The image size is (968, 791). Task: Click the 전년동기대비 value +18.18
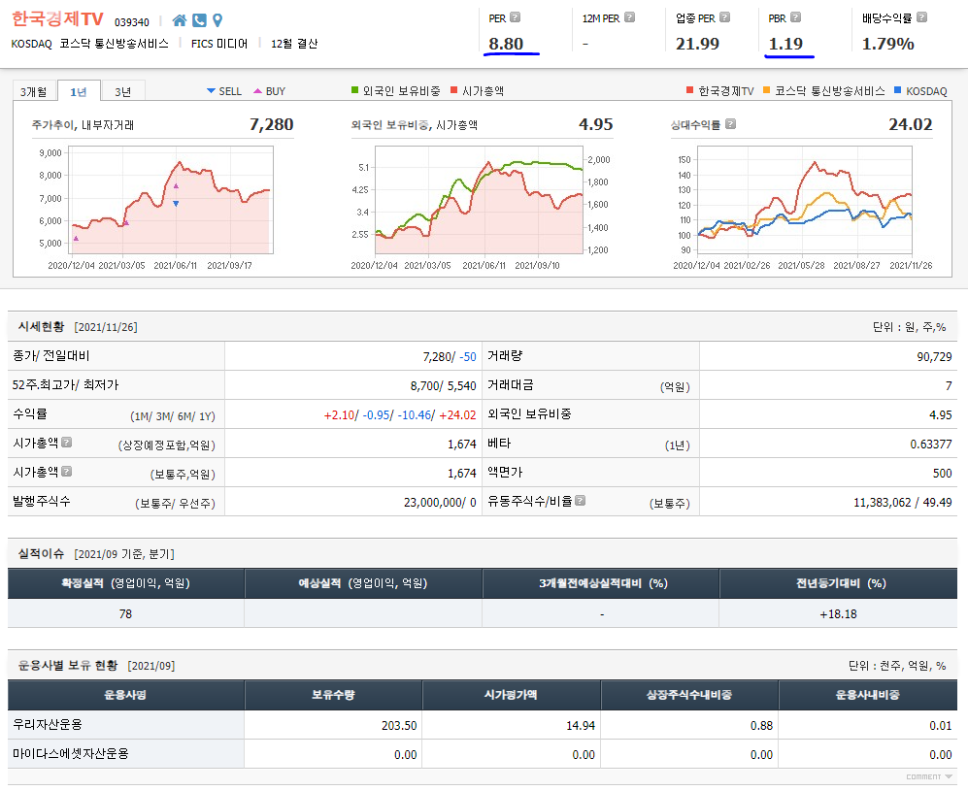pyautogui.click(x=838, y=614)
